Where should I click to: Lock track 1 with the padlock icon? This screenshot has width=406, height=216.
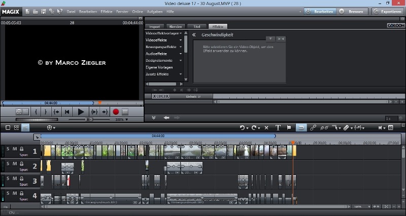[x=22, y=149]
